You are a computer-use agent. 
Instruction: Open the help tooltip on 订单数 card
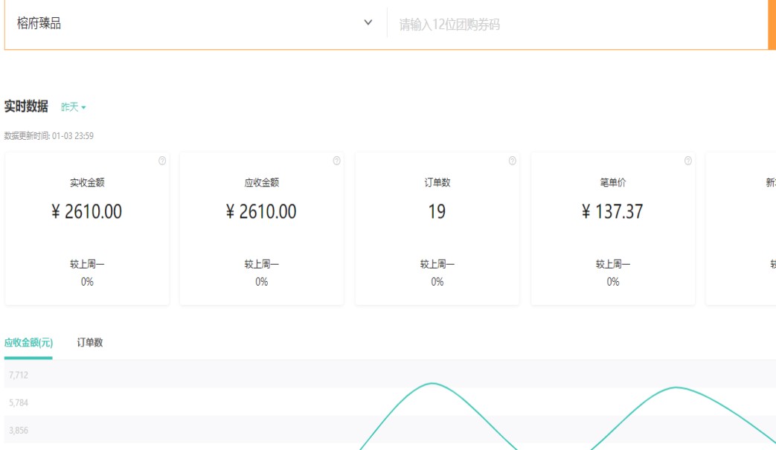pos(512,161)
